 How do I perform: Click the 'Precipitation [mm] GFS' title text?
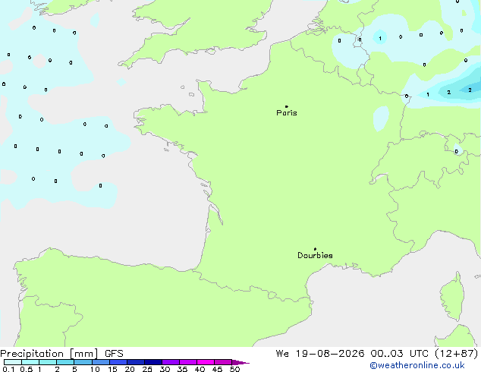(x=61, y=354)
